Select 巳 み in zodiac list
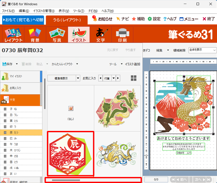This screenshot has height=183, width=217. click(21, 138)
